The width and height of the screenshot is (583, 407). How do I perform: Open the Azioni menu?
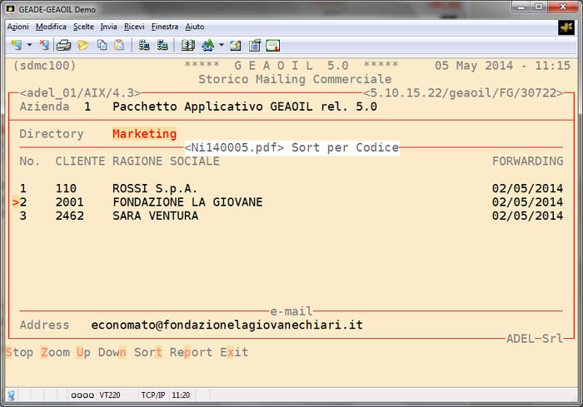tap(17, 27)
